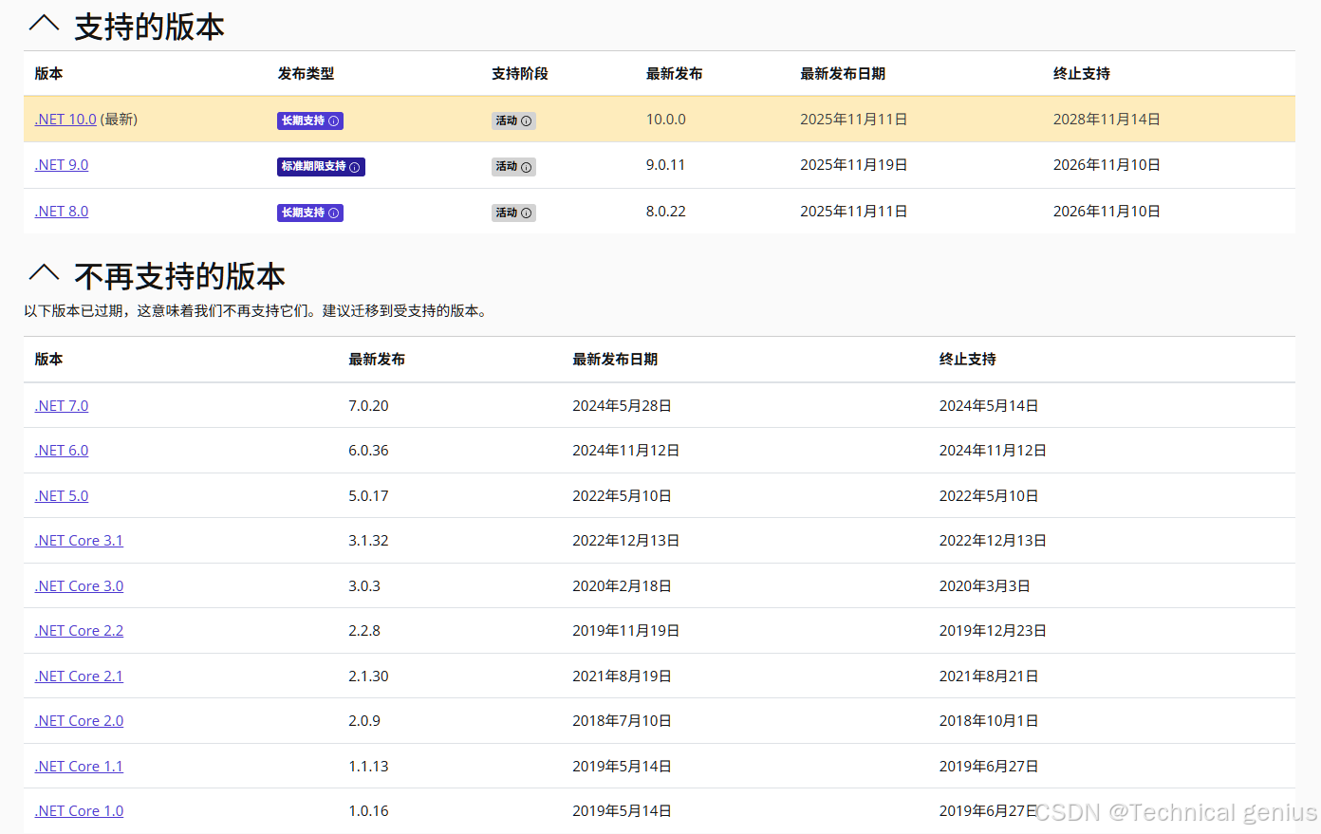Click the 2021年8月21日 end-of-support date

[989, 676]
